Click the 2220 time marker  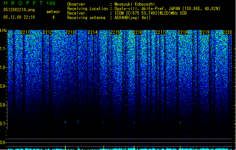[x=227, y=32]
